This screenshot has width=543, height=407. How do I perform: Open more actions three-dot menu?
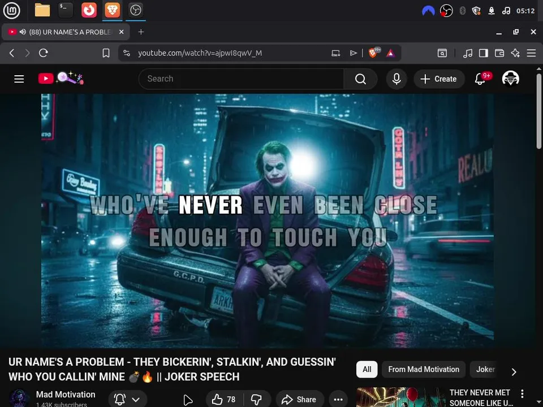click(x=338, y=400)
